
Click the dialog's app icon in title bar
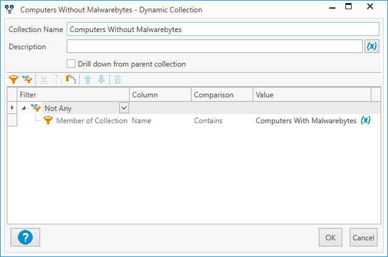9,9
